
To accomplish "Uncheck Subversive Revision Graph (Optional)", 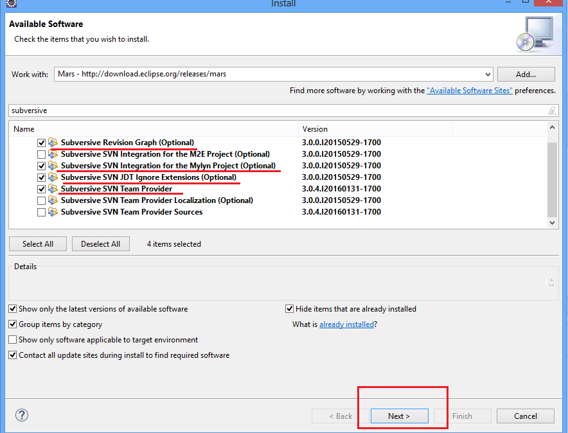I will click(41, 143).
